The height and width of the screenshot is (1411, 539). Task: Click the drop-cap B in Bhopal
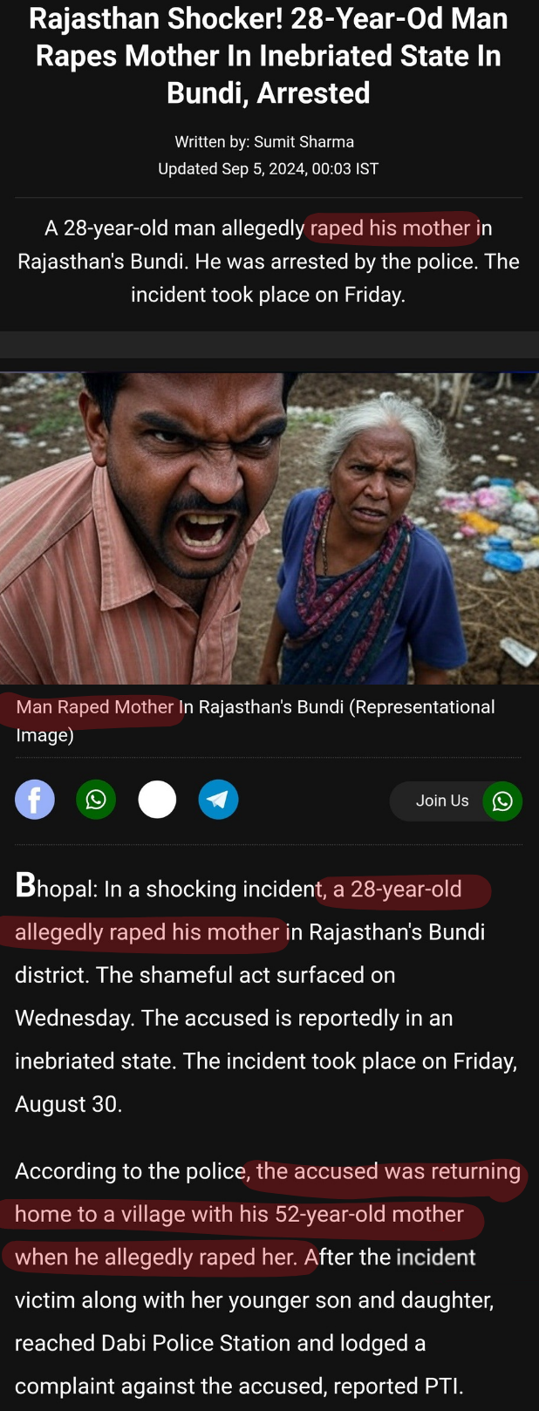[25, 886]
